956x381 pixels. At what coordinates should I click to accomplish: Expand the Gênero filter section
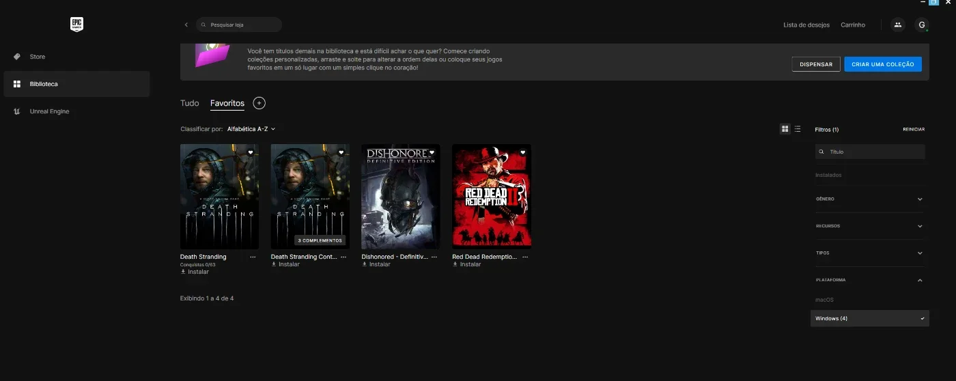click(870, 199)
